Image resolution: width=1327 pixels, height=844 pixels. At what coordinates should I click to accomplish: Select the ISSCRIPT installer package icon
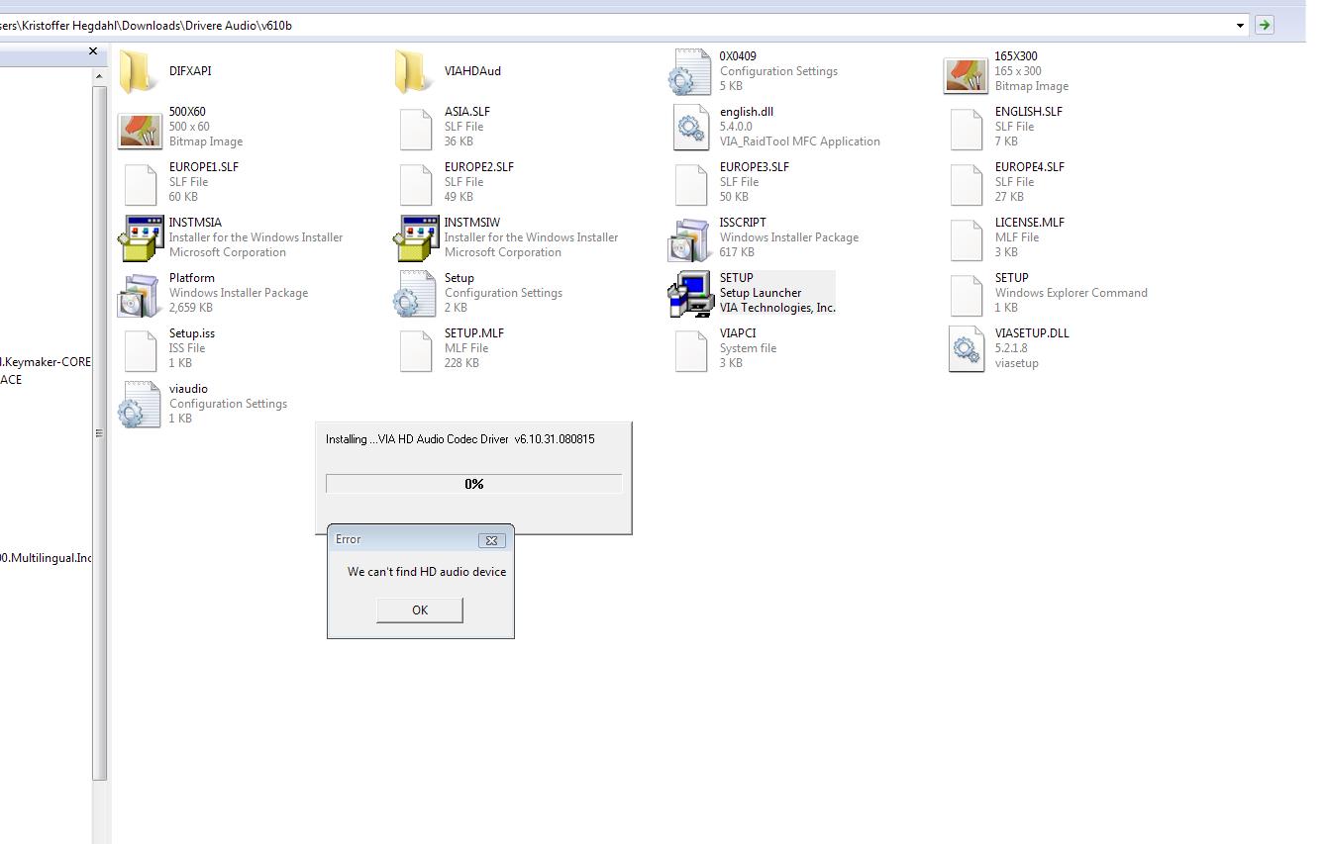click(x=689, y=238)
